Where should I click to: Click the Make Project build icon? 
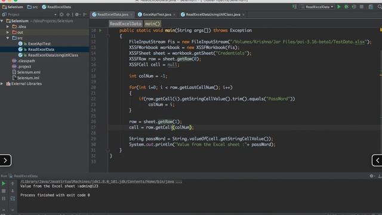(x=294, y=7)
